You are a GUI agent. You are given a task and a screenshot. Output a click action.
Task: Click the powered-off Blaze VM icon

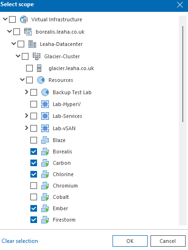[45, 140]
